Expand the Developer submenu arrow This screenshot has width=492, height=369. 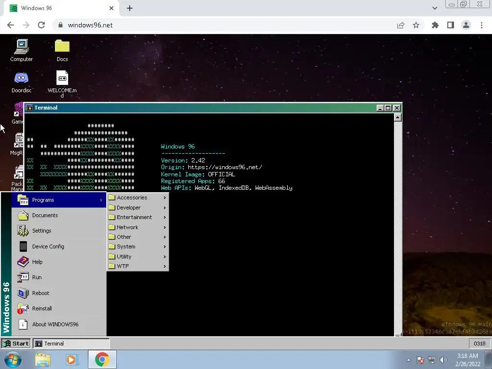coord(165,208)
